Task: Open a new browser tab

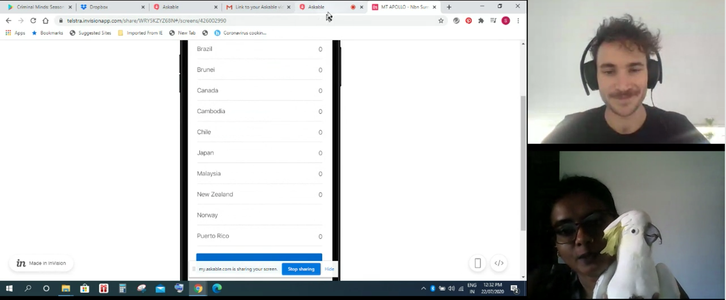Action: (449, 7)
